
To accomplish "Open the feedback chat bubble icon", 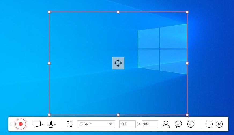I will [178, 124].
